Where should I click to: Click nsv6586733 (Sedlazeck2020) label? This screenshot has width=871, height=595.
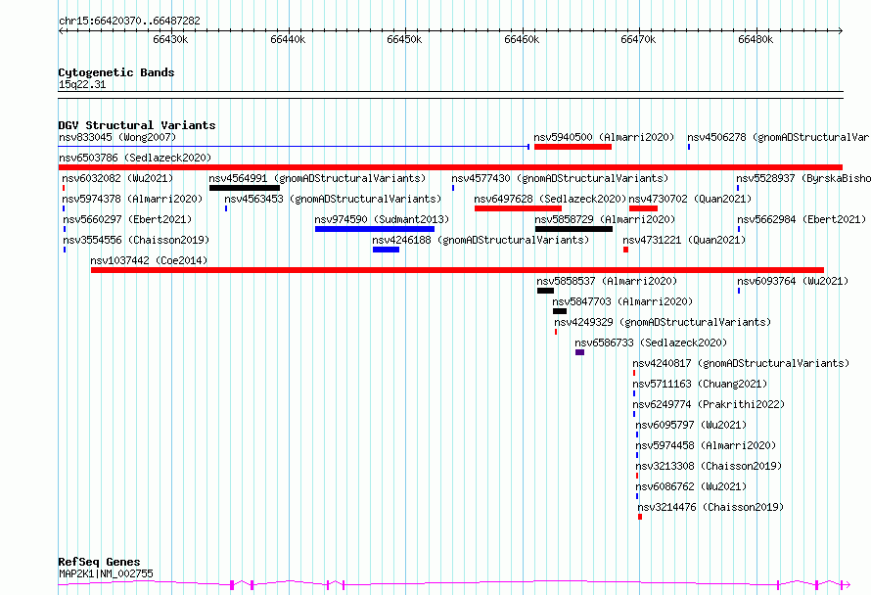(651, 343)
